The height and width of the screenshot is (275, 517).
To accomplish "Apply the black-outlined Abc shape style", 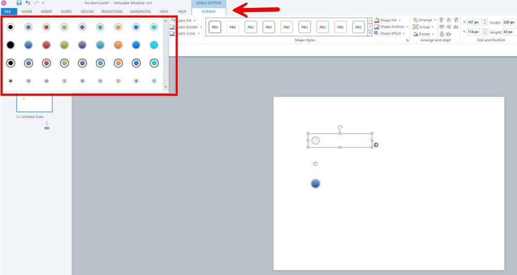I will (215, 27).
